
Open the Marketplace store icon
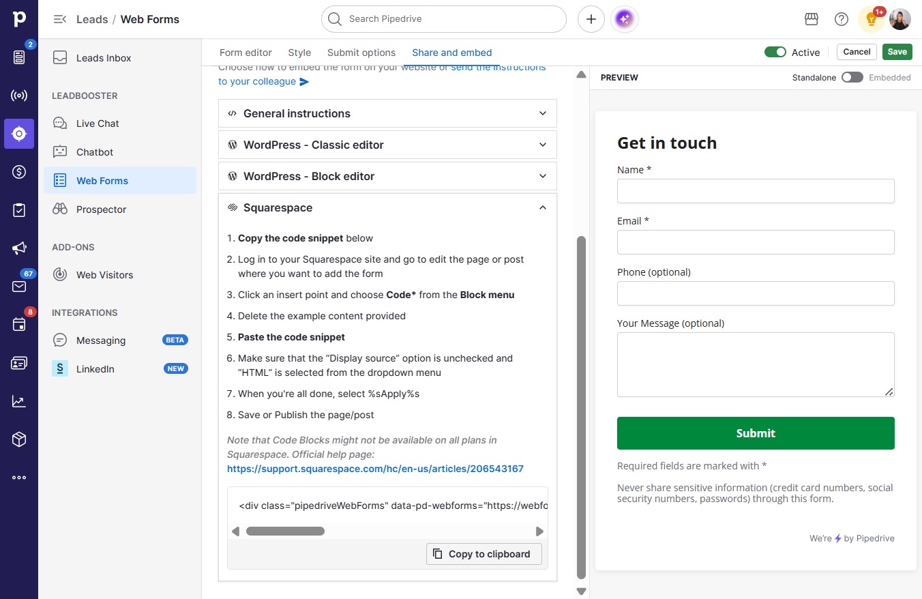(812, 19)
